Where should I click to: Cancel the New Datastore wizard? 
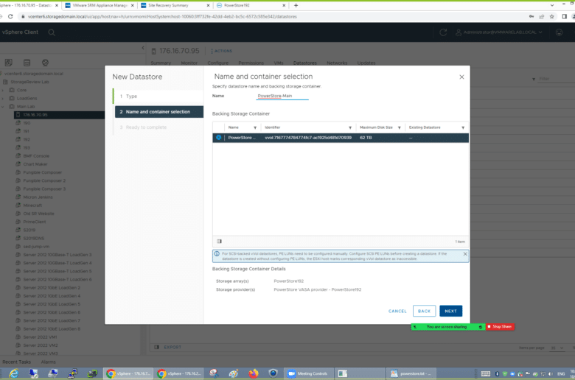click(397, 311)
